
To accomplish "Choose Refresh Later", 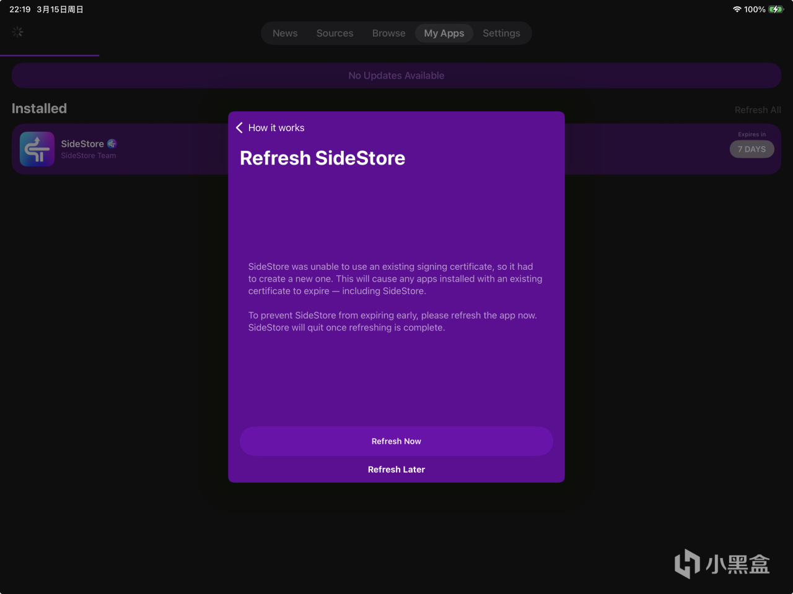I will (396, 470).
